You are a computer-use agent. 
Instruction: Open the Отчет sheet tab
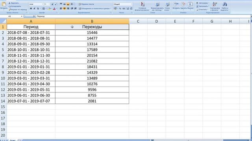13,140
